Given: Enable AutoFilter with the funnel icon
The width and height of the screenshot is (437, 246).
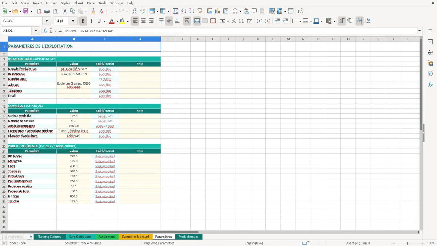Looking at the screenshot, I should (x=200, y=11).
